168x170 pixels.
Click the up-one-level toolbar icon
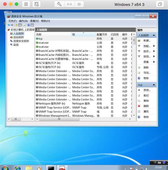[x=16, y=25]
